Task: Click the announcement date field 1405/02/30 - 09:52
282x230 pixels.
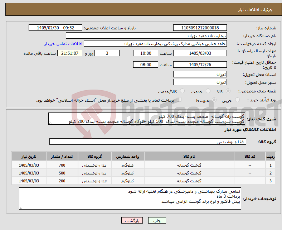Action: 55,28
